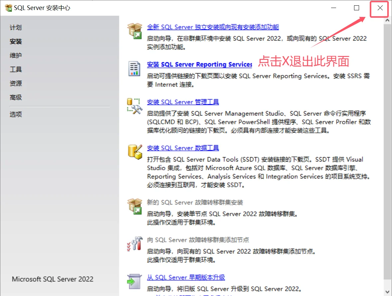Open the 计划 section in the sidebar

16,28
